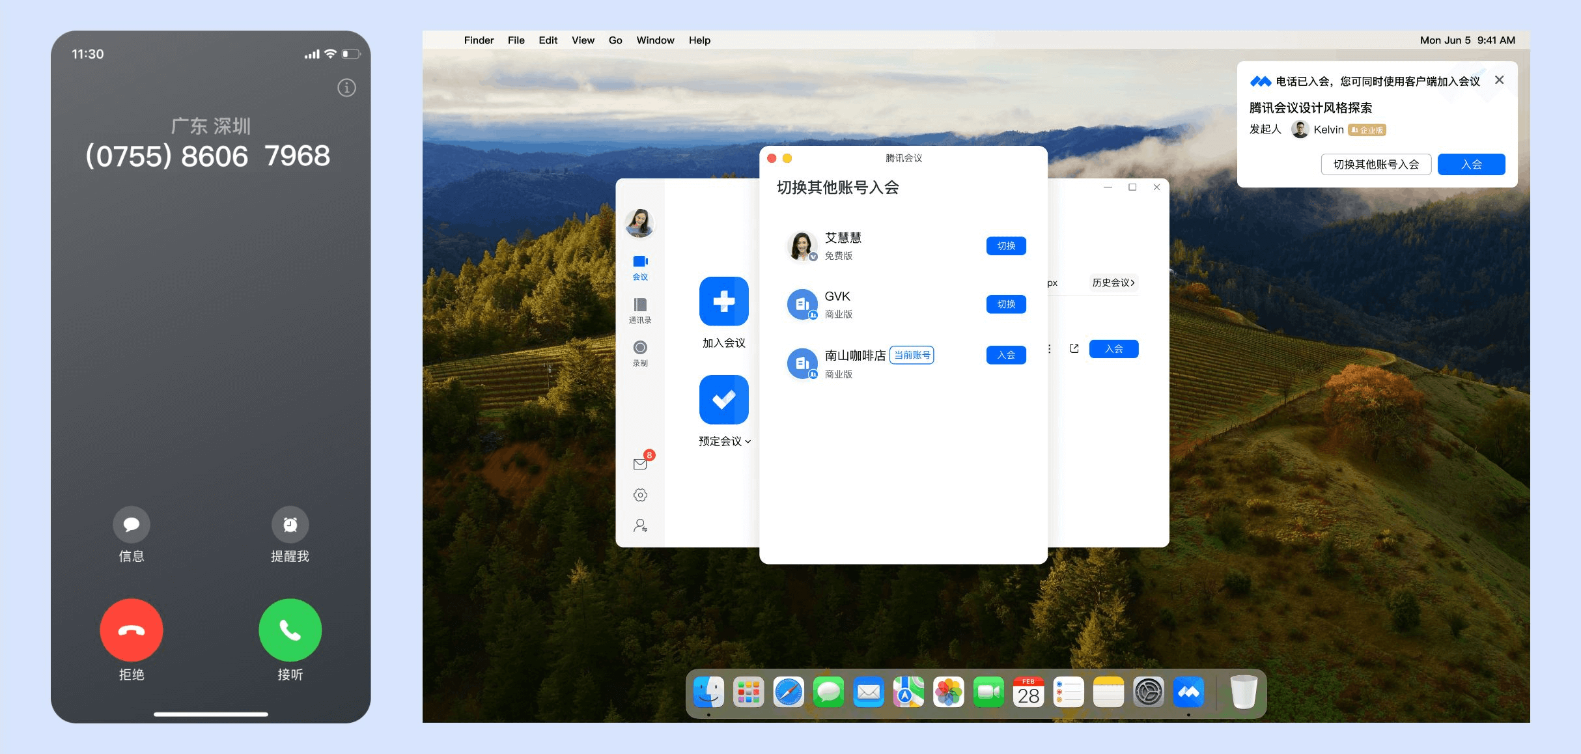Open the Window menu
The height and width of the screenshot is (754, 1581).
pyautogui.click(x=655, y=40)
